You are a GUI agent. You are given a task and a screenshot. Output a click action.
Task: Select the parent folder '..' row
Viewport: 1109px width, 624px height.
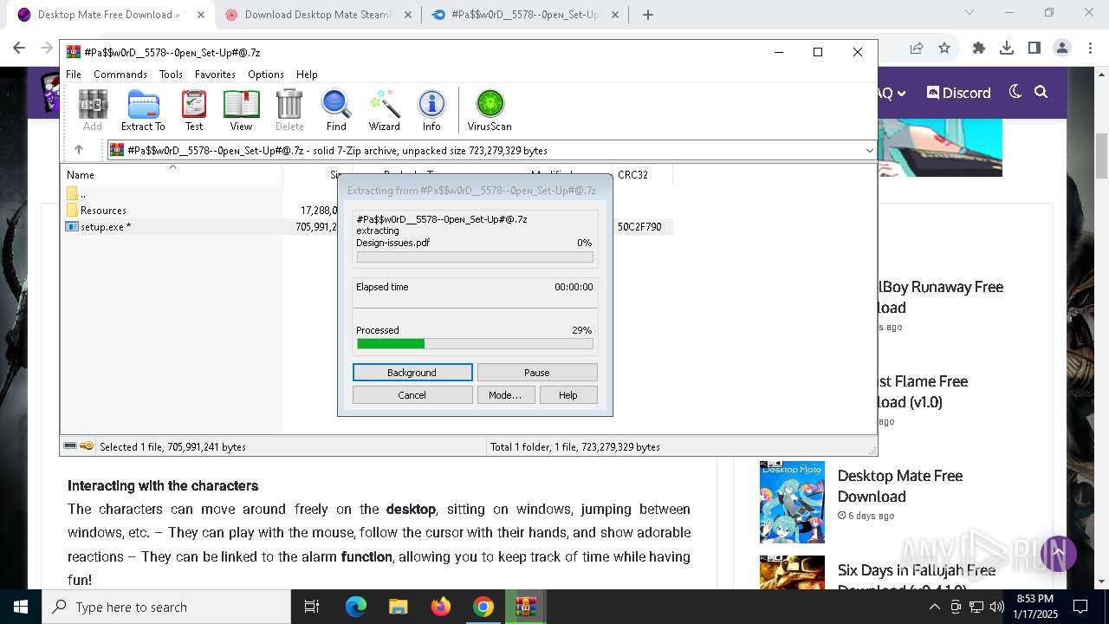173,193
